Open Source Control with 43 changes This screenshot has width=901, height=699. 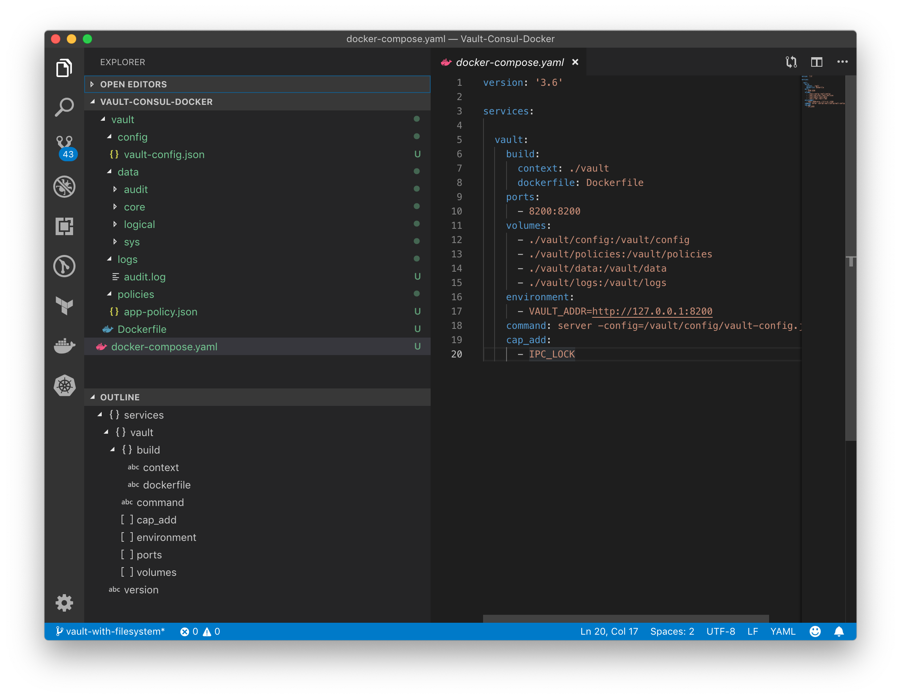coord(65,147)
